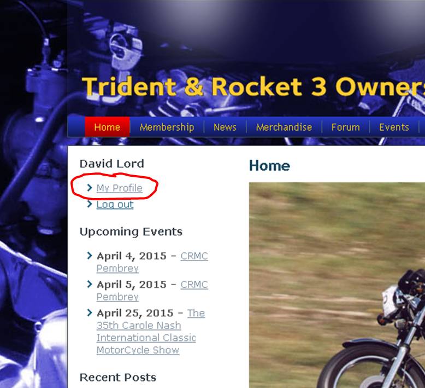Screen dimensions: 425x388
Task: Open the News menu item
Action: [x=225, y=127]
